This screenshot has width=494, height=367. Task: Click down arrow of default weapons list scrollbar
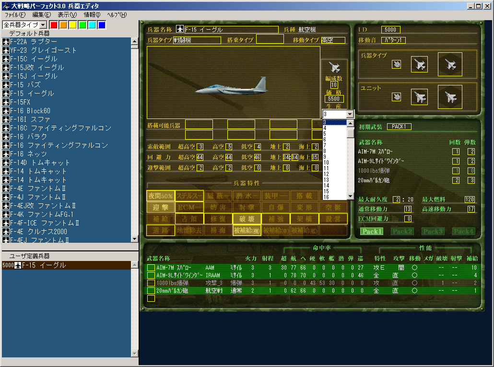pos(134,239)
